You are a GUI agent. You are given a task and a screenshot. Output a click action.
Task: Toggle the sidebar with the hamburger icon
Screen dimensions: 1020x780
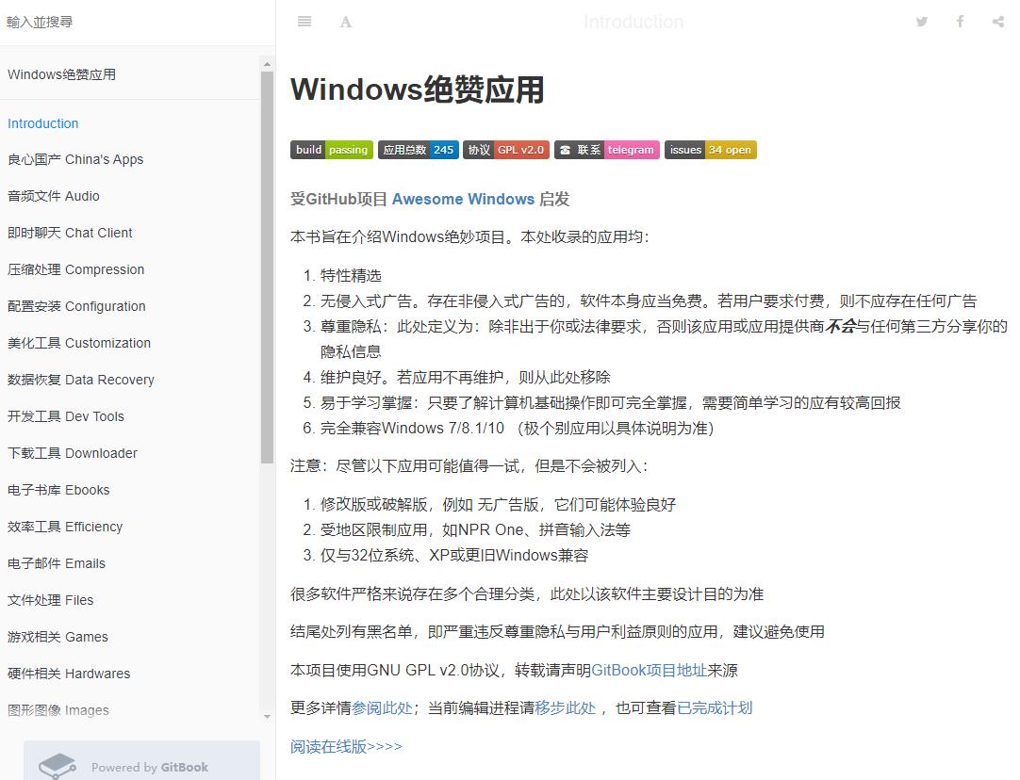pyautogui.click(x=304, y=22)
